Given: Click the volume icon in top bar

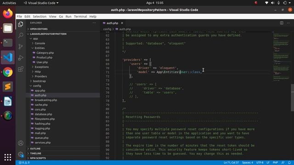Looking at the screenshot, I should click(272, 3).
